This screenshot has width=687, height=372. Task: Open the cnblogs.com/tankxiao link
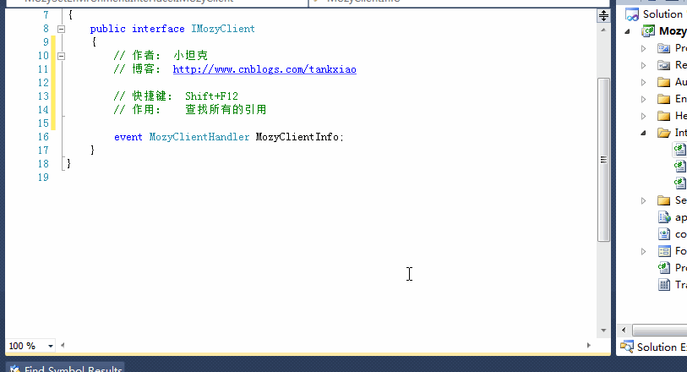(x=264, y=69)
